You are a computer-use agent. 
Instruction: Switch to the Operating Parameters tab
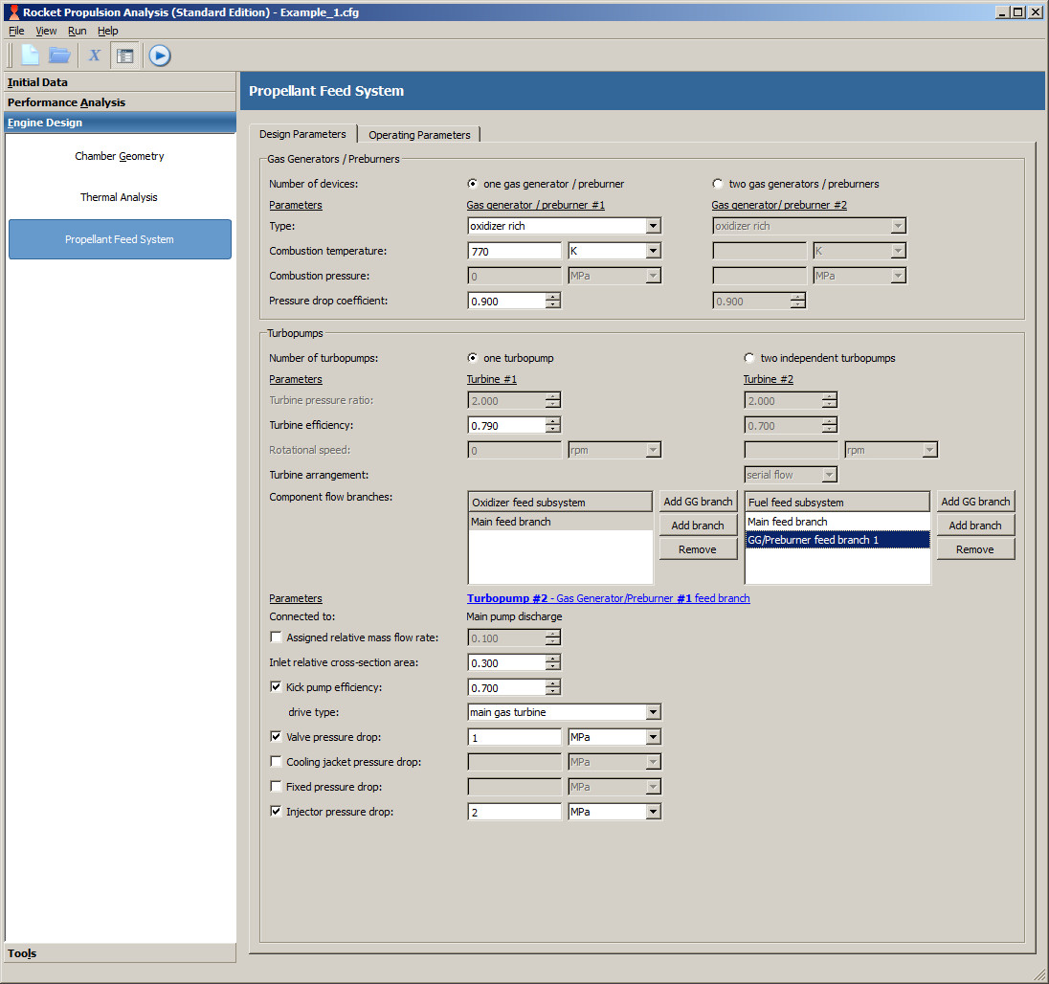419,135
